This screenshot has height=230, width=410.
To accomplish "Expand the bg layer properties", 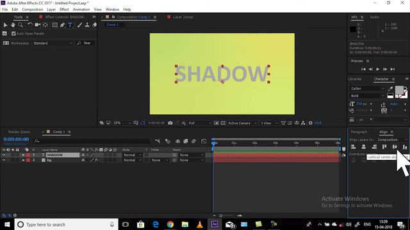I will (x=23, y=160).
